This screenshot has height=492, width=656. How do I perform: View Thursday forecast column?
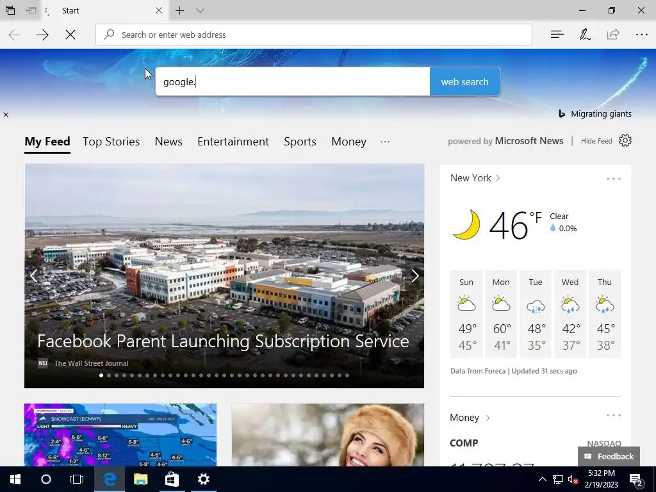click(x=605, y=314)
